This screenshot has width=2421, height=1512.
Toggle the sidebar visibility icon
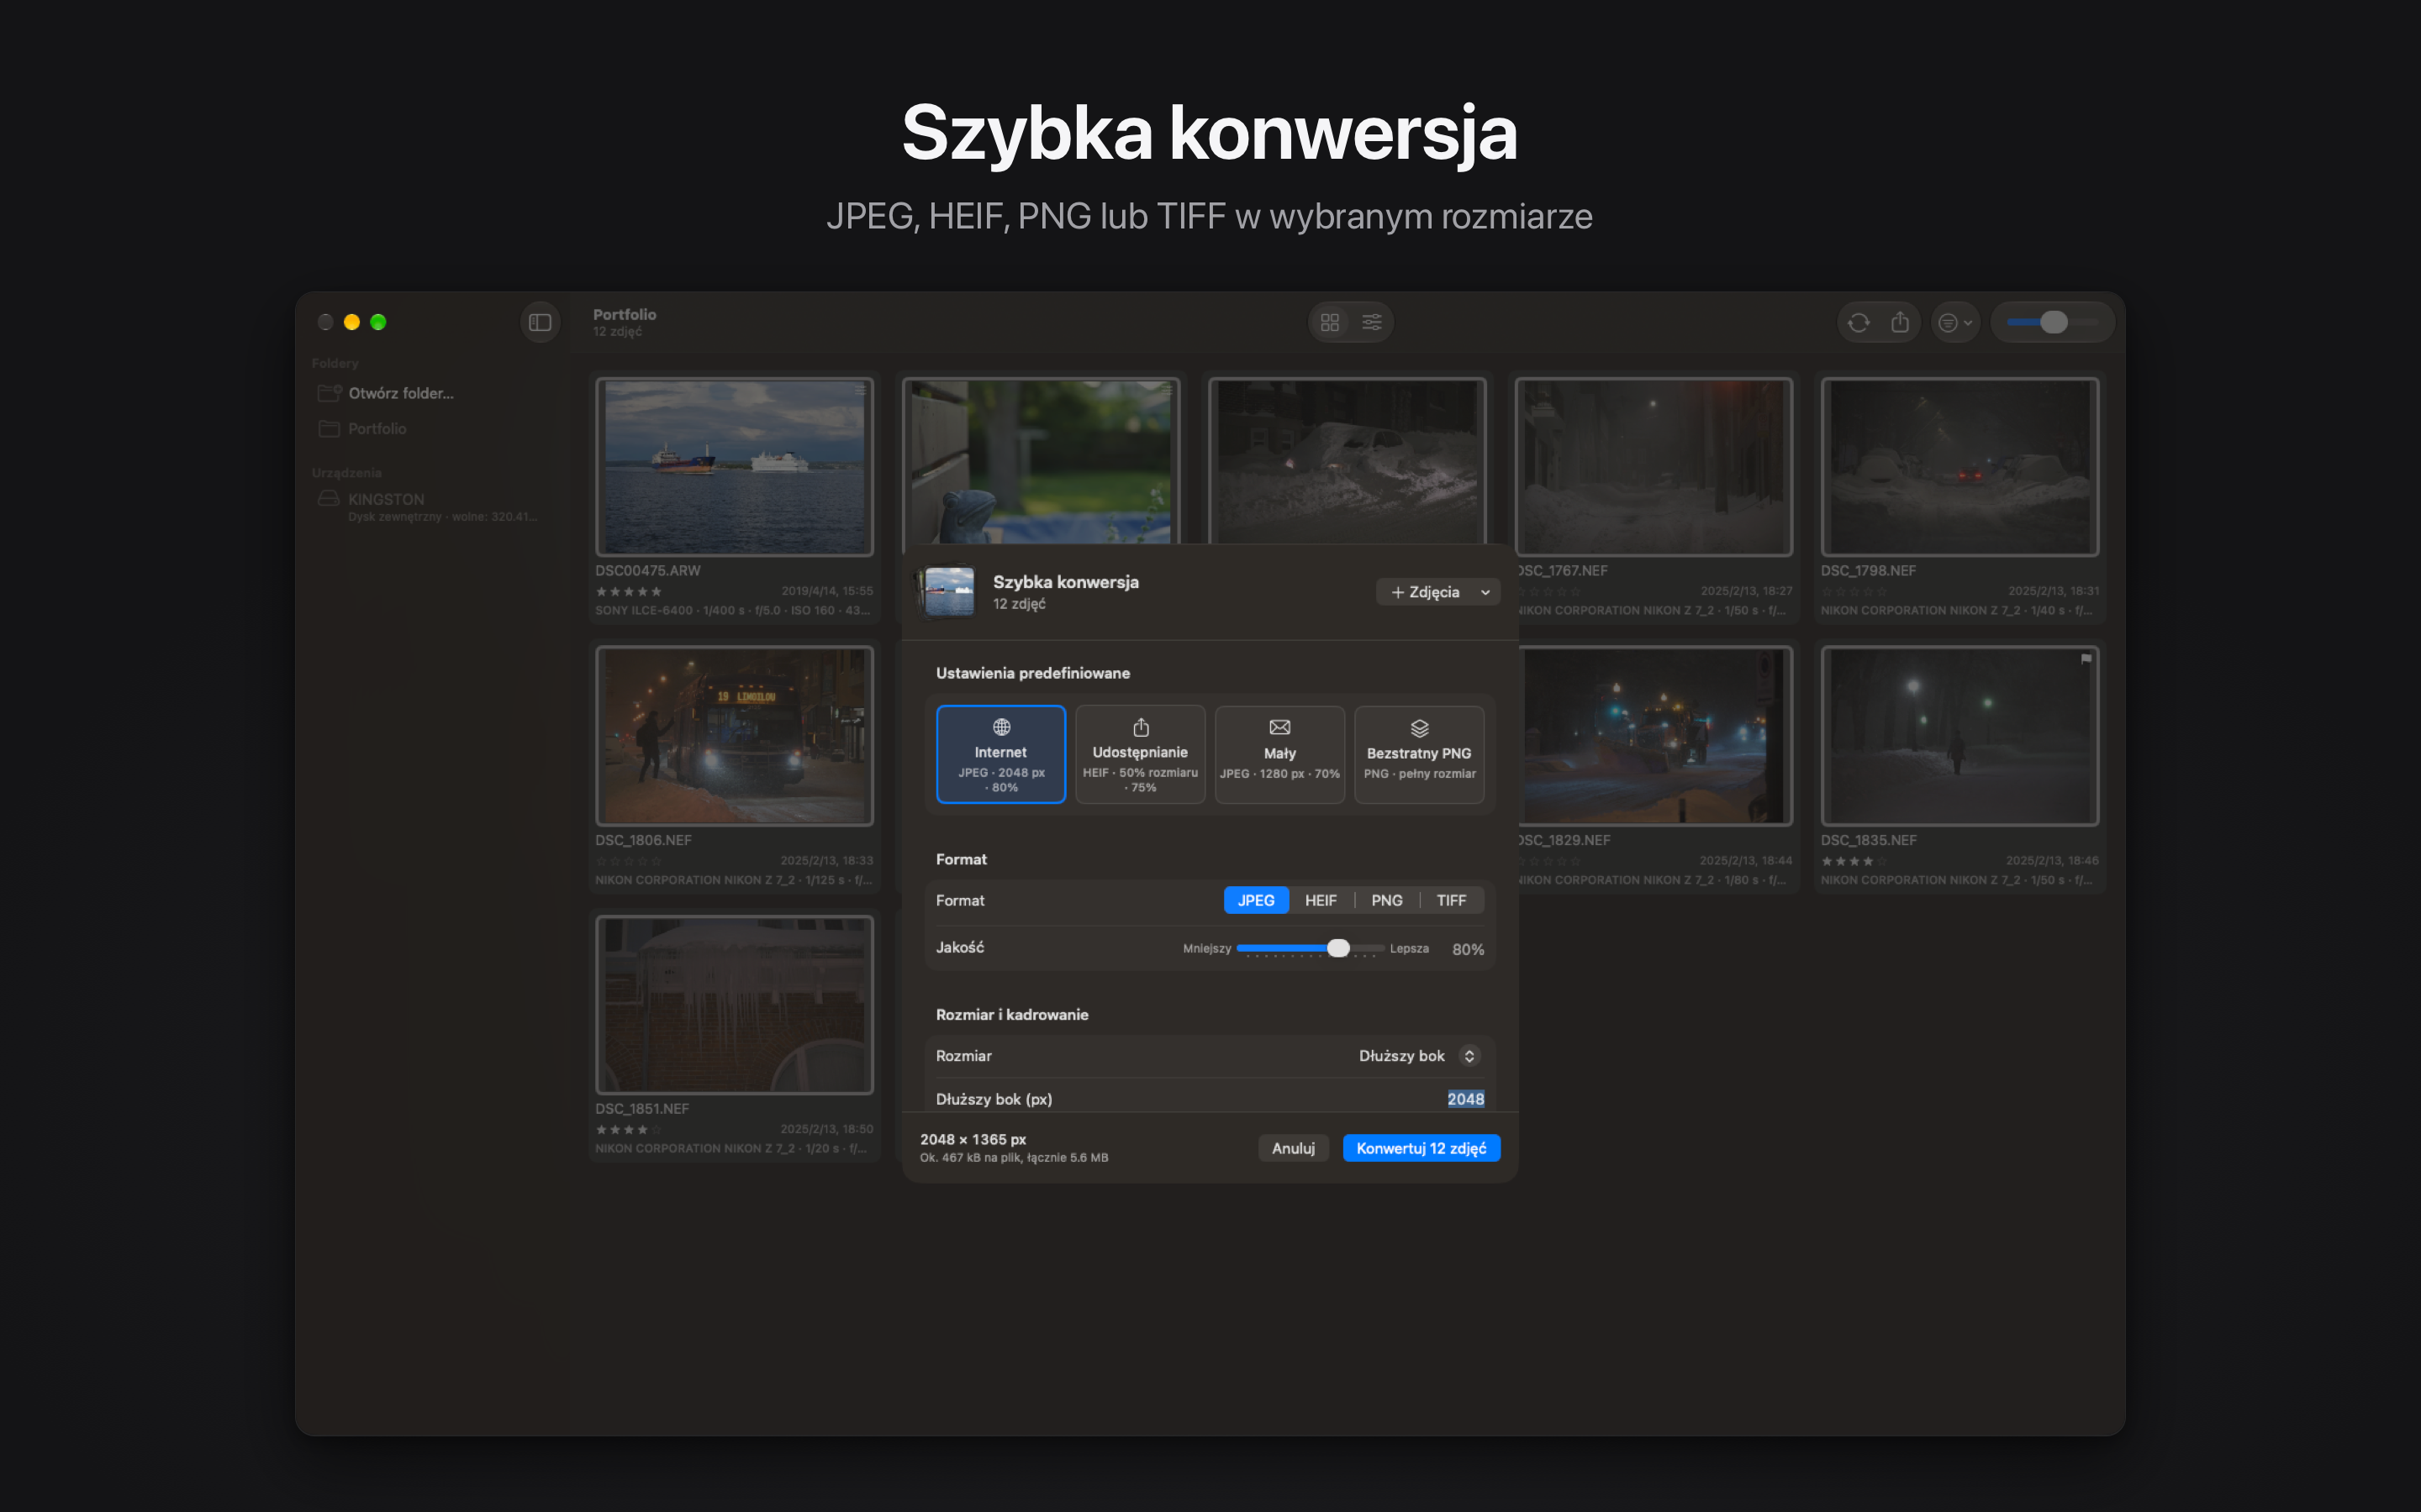[x=541, y=322]
